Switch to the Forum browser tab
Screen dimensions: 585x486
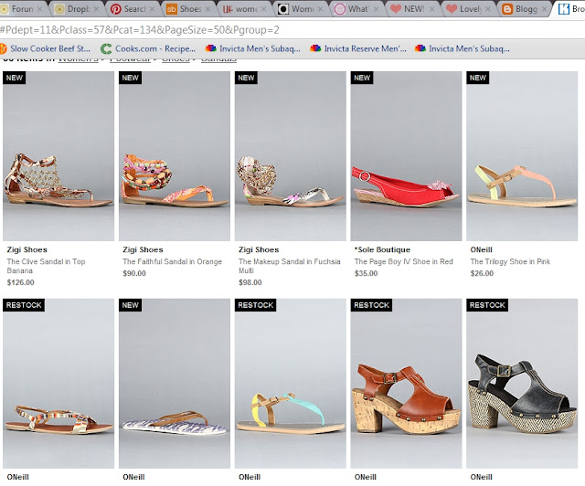(22, 8)
